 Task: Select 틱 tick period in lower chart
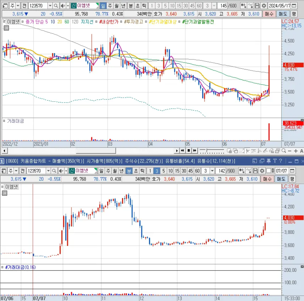pyautogui.click(x=142, y=171)
